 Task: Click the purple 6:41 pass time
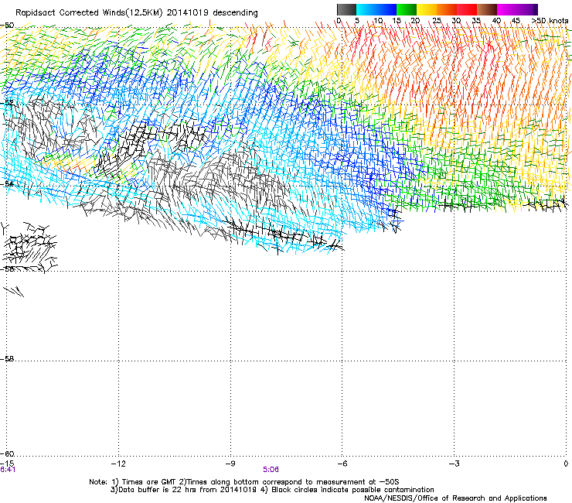click(8, 470)
